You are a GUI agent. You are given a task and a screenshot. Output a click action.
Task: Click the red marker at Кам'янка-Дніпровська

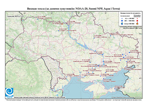pos(98,66)
